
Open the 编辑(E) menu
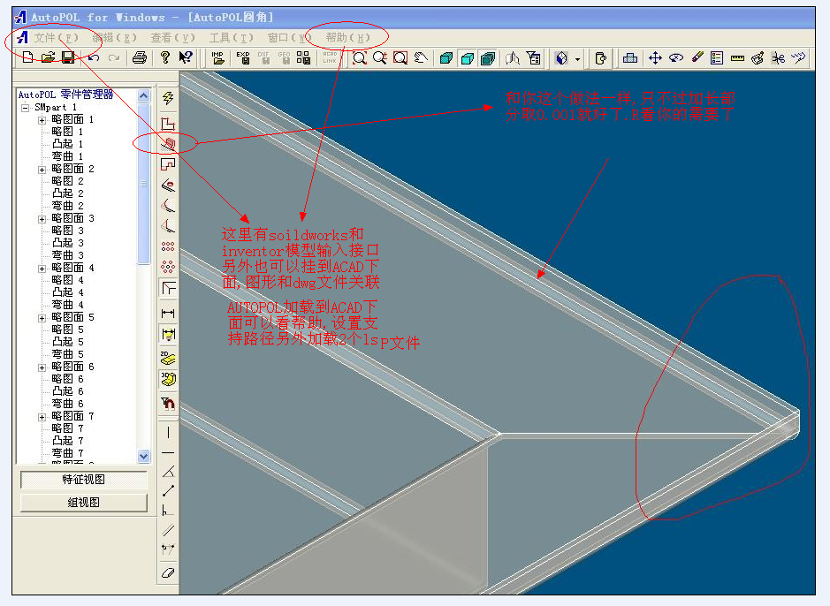[x=114, y=38]
